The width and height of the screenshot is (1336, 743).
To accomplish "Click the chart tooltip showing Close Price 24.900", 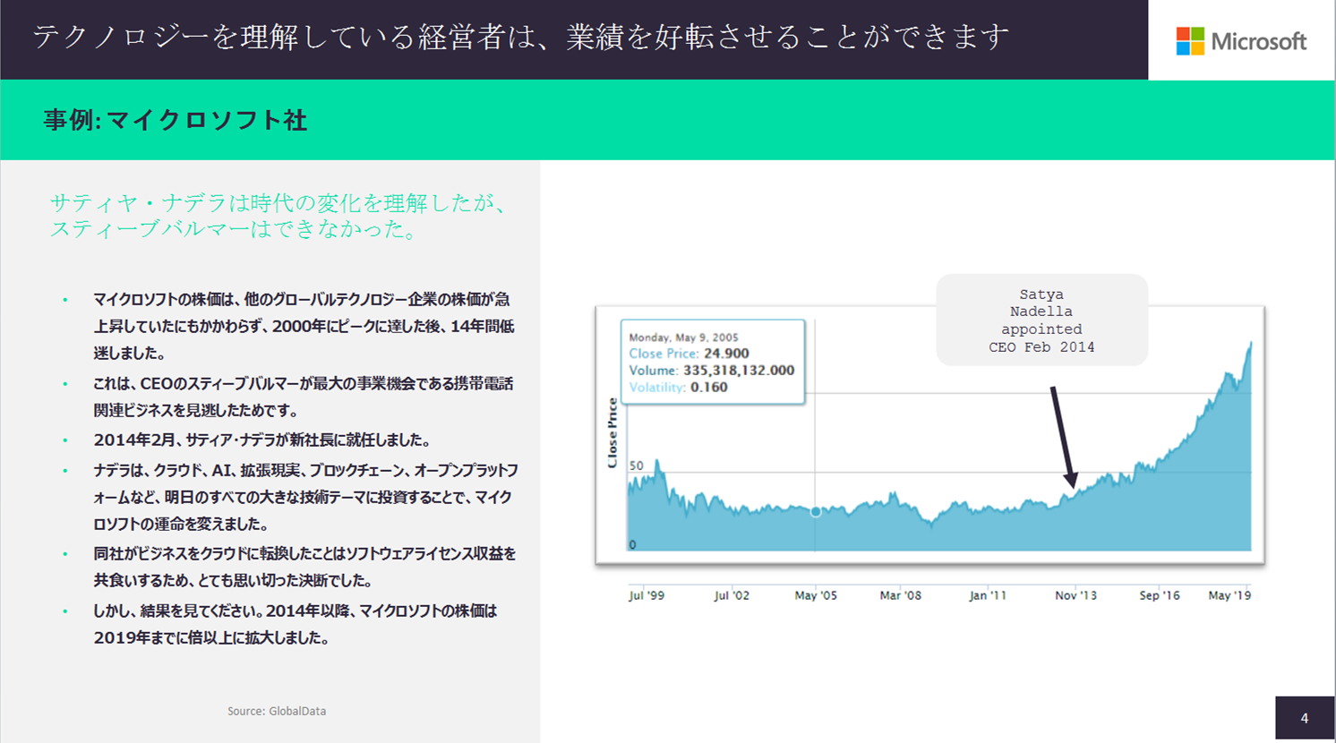I will click(713, 362).
